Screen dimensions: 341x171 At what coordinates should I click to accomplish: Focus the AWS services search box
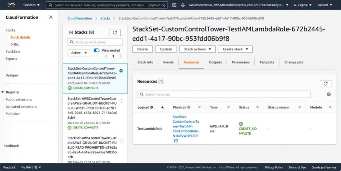(107, 5)
